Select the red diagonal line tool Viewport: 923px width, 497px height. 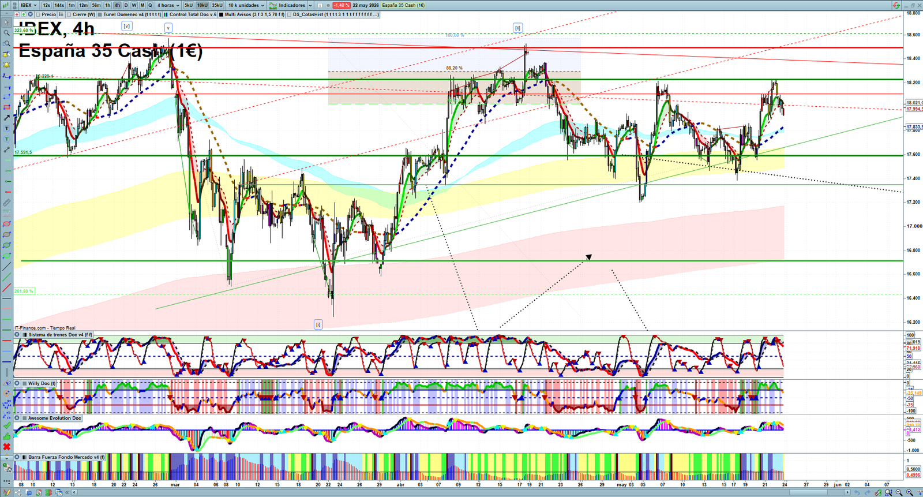(x=6, y=287)
